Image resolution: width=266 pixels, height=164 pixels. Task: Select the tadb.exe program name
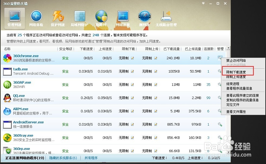21,69
